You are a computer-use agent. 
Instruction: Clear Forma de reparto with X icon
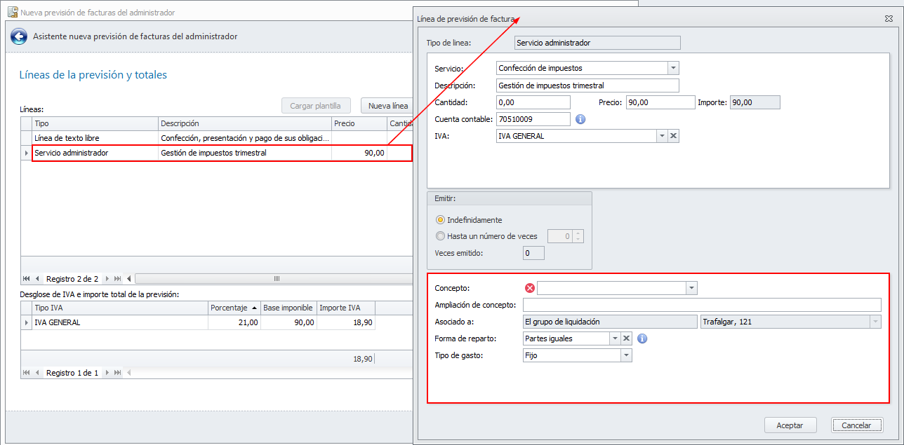(627, 338)
